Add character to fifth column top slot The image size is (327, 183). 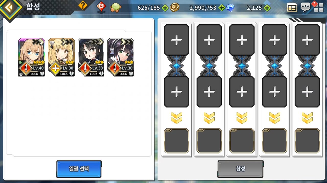(x=307, y=40)
